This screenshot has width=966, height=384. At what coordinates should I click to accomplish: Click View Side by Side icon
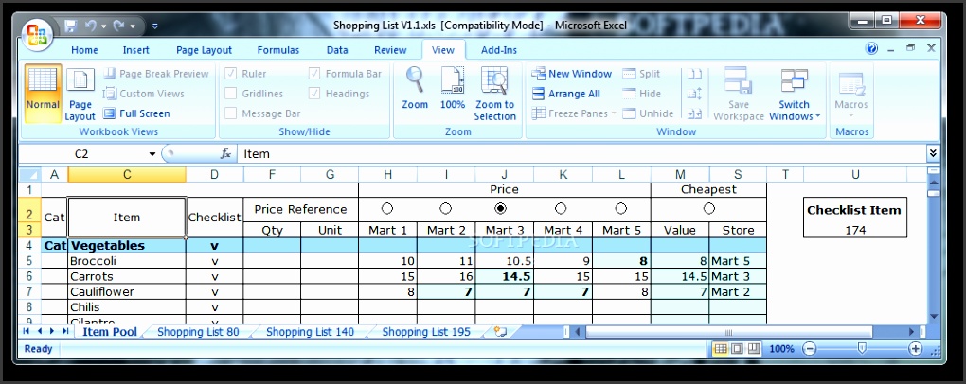click(x=694, y=74)
